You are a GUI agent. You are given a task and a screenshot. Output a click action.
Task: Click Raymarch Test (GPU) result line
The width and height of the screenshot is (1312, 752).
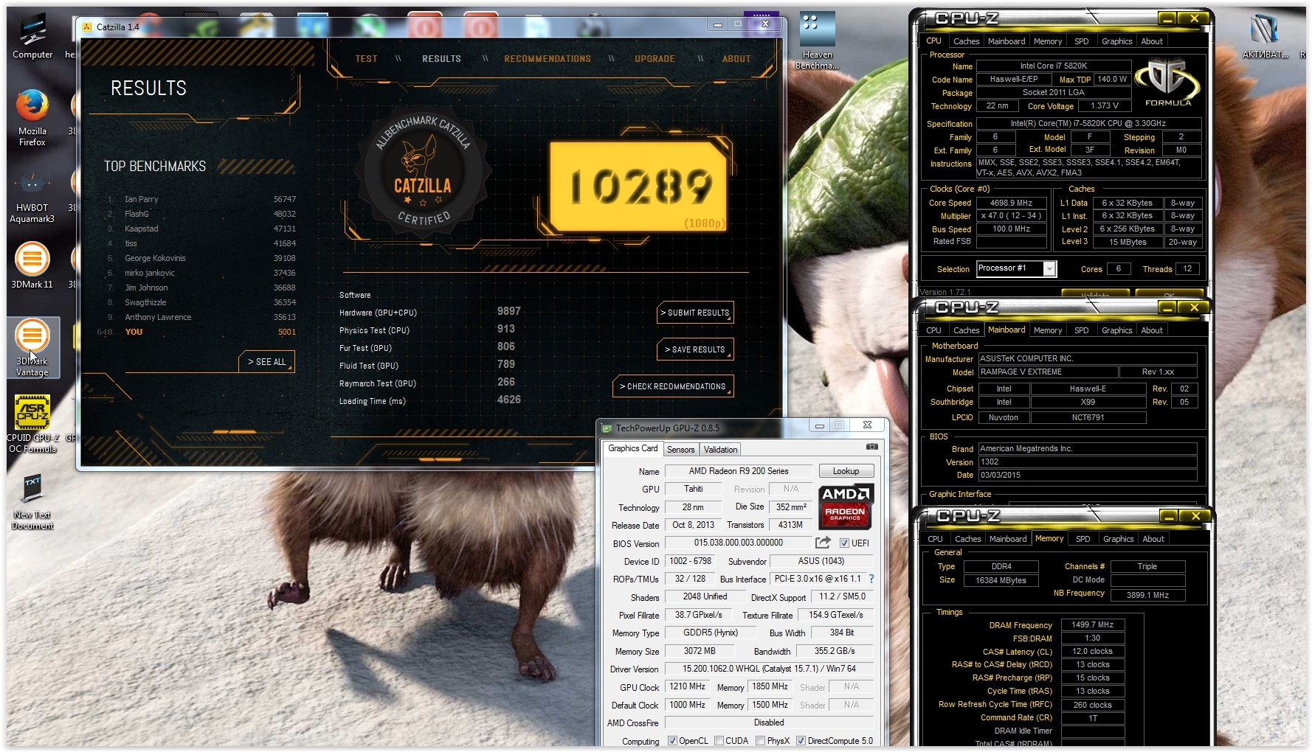point(428,383)
